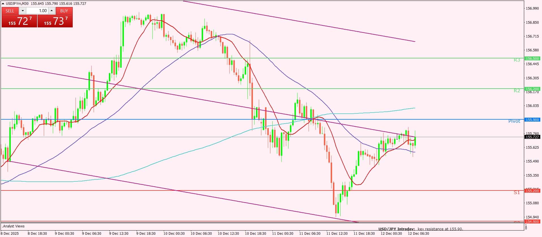Screen dimensions: 542x237
Task: Click the 12 Dec 06:30 time label
Action: tap(418, 233)
